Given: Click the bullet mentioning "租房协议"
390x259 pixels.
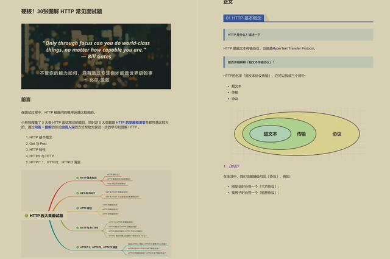Looking at the screenshot, I should coord(255,193).
